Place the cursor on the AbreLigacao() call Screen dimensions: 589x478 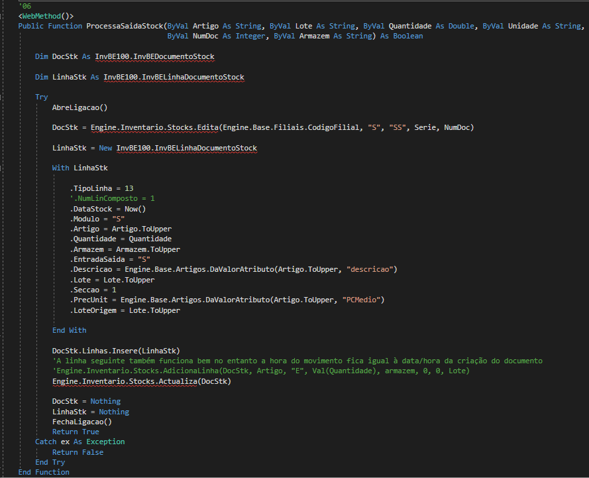pos(80,107)
